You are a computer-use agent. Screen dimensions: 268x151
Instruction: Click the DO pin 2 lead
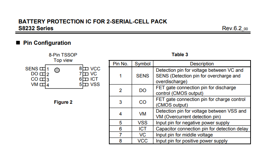43,74
